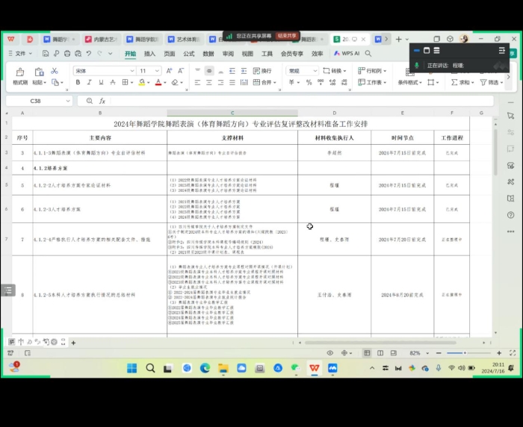Toggle italic text formatting
Viewport: 523px width, 427px height.
tap(89, 83)
